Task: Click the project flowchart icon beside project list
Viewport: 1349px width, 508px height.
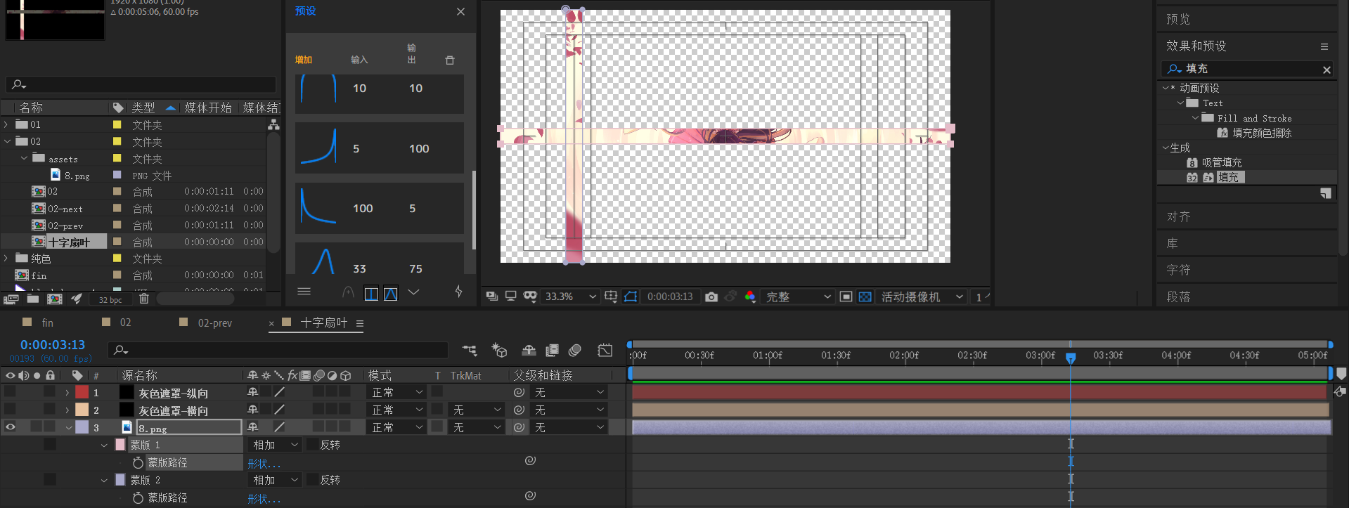Action: click(273, 124)
